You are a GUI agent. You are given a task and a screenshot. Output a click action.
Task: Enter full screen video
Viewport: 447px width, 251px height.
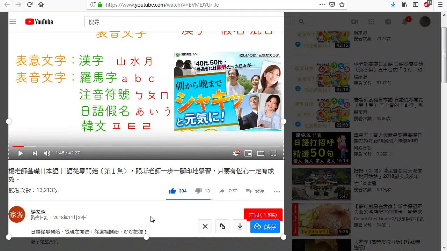pos(273,153)
